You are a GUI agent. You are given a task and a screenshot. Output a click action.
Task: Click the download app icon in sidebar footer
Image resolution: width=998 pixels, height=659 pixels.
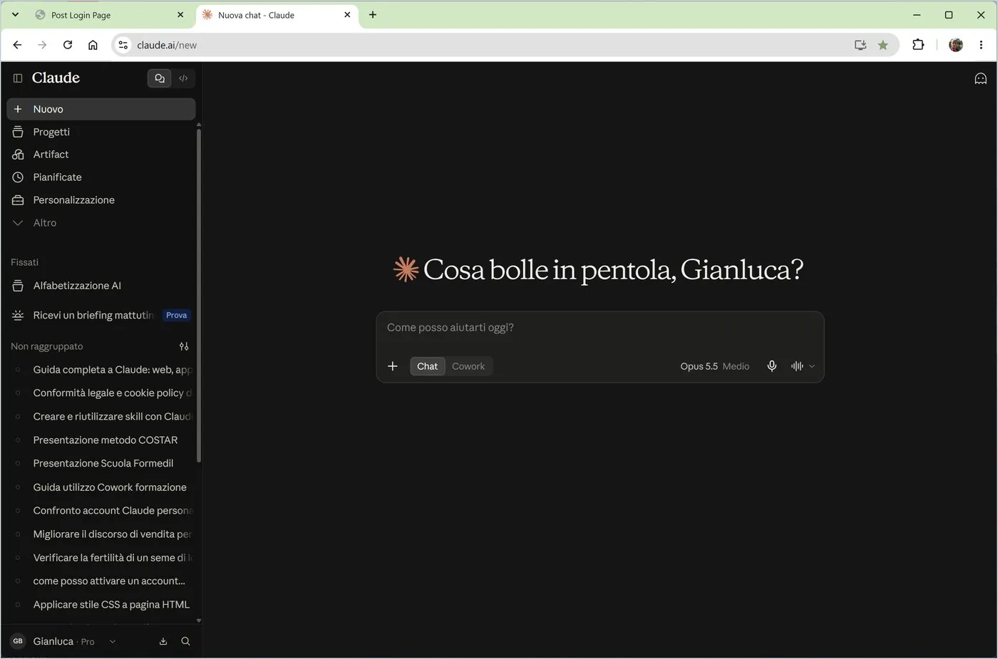tap(163, 641)
